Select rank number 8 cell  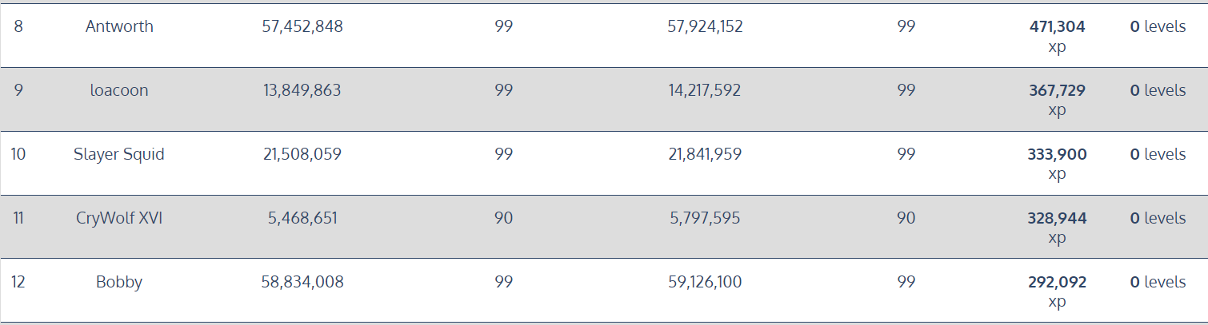pyautogui.click(x=18, y=26)
